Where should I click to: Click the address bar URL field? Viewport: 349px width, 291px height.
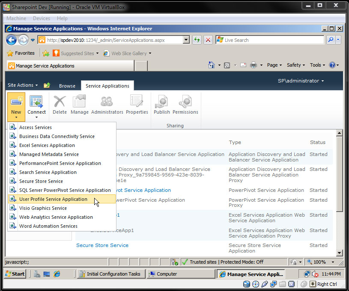coord(110,40)
